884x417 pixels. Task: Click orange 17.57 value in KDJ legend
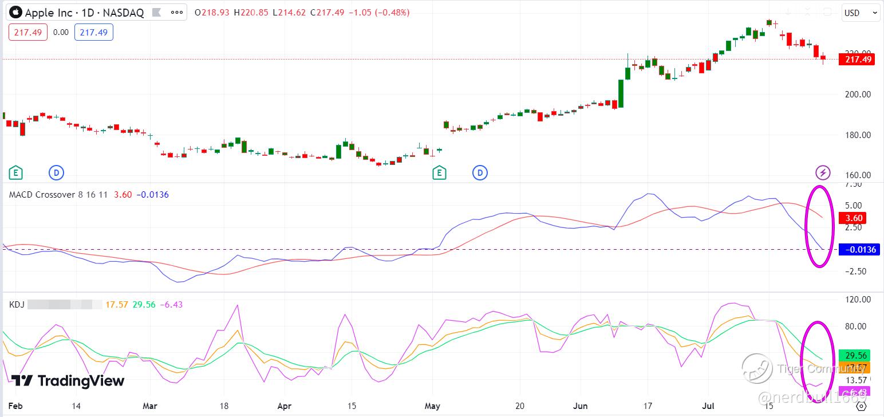[117, 305]
